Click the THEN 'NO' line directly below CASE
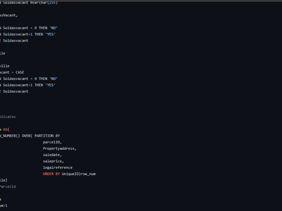 (x=29, y=78)
